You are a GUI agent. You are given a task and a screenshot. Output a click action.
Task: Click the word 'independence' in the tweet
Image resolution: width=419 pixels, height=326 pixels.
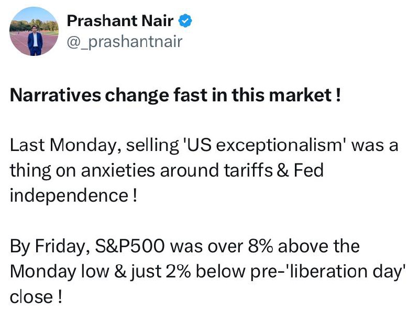[69, 195]
